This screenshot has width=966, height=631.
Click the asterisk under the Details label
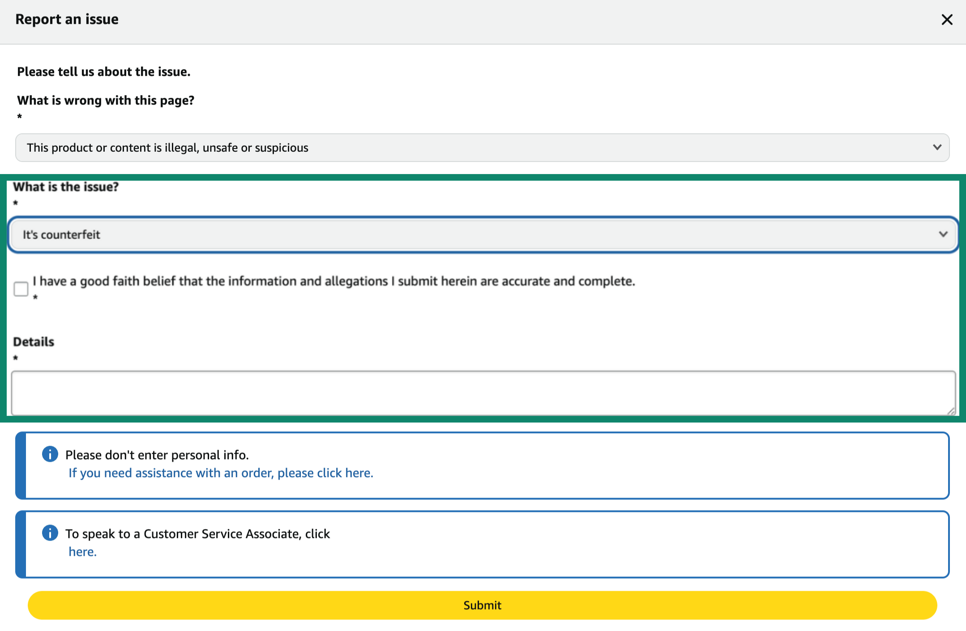pos(16,358)
